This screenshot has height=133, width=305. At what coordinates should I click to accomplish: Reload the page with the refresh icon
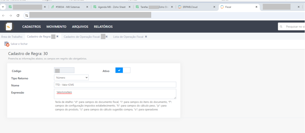[18, 15]
